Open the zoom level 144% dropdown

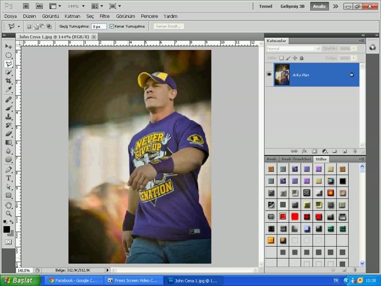[x=83, y=6]
